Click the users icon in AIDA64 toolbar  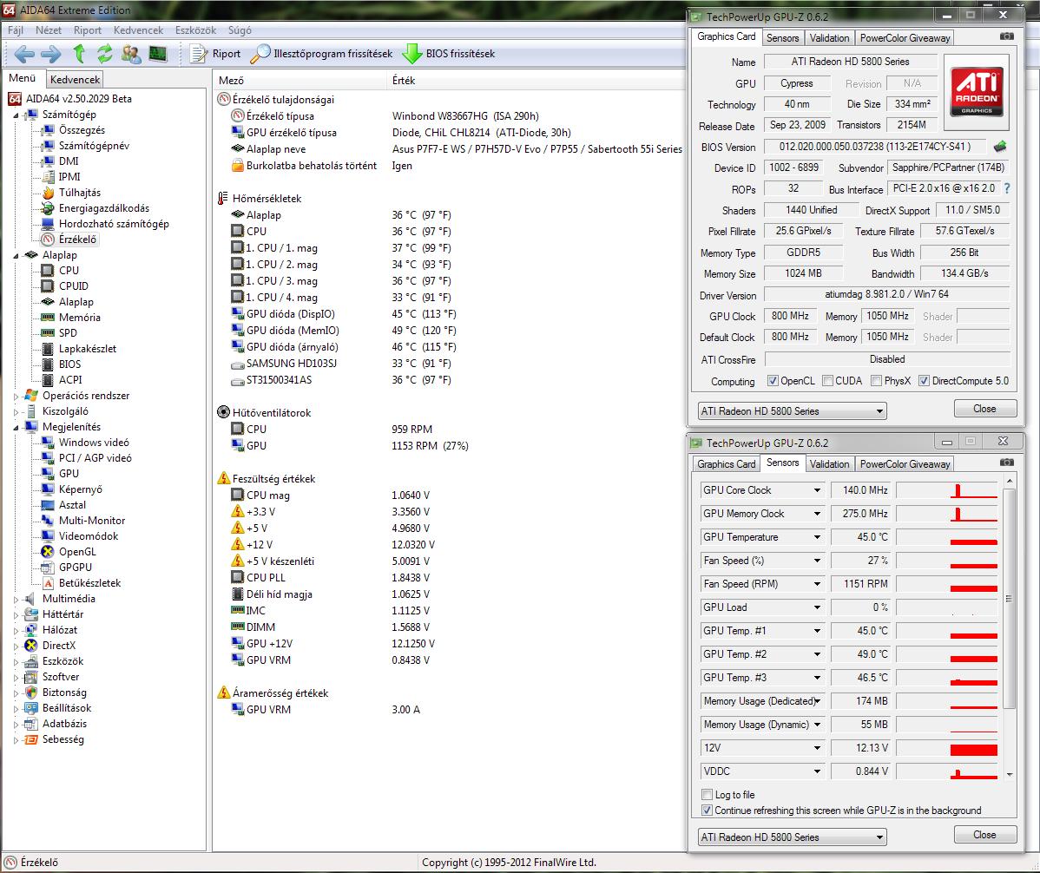coord(131,54)
